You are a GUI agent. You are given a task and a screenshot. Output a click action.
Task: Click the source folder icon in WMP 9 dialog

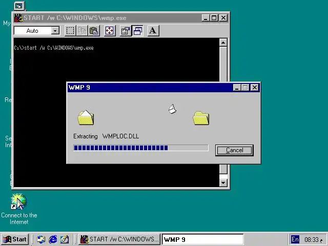[x=86, y=117]
